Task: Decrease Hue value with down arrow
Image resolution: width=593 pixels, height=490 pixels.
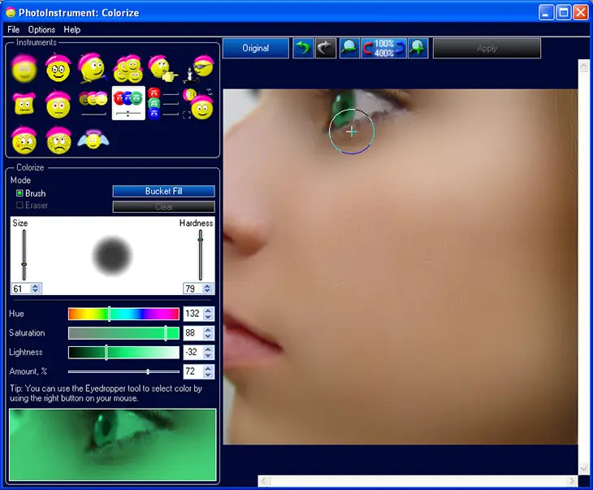Action: coord(209,316)
